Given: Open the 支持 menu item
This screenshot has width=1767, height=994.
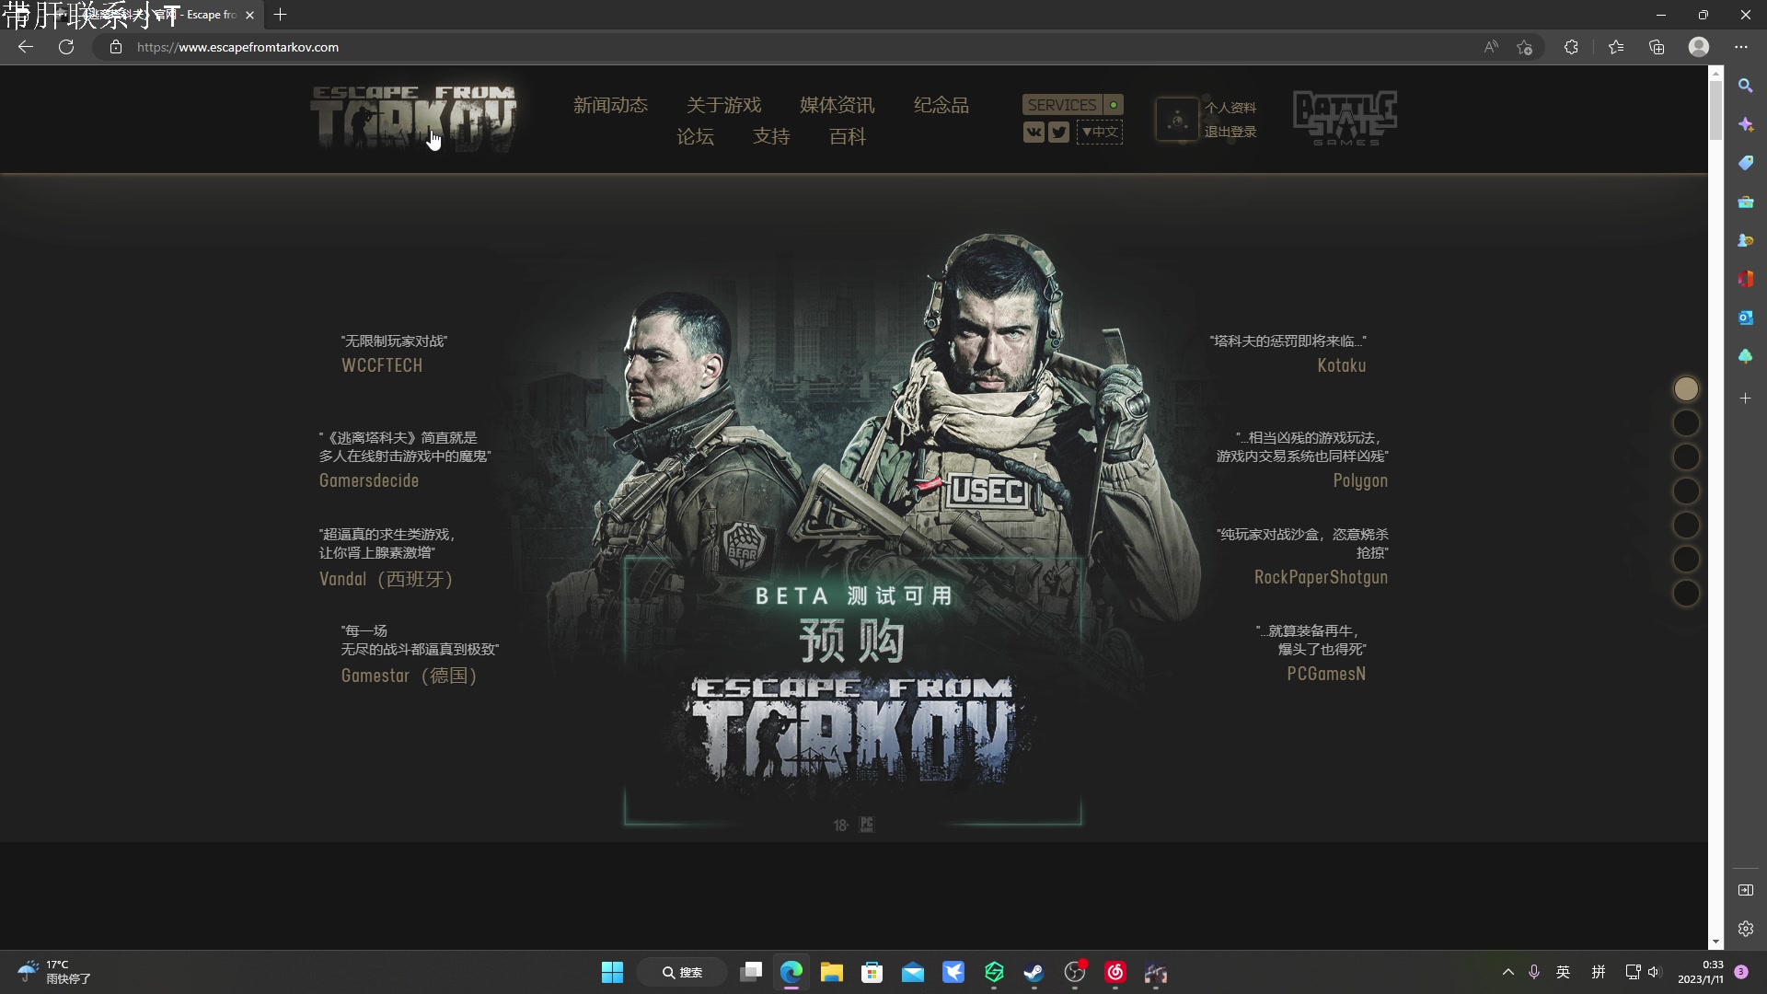Looking at the screenshot, I should [771, 136].
